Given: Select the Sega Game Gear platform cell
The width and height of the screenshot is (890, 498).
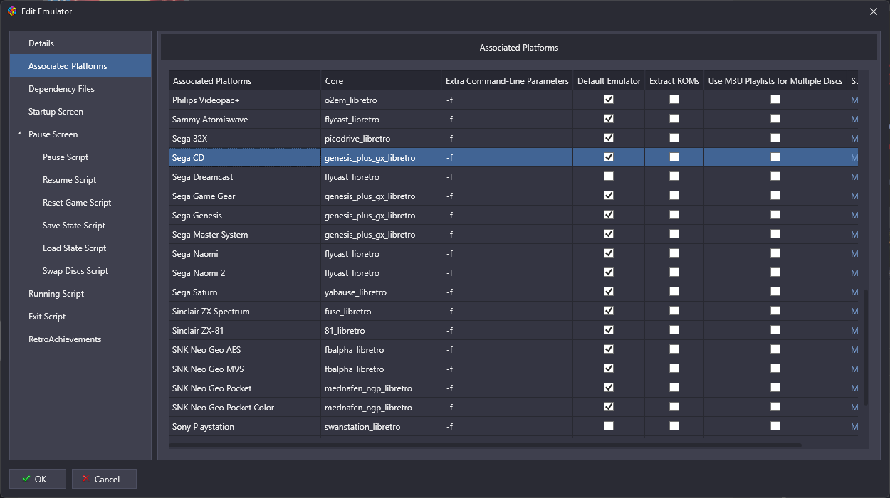Looking at the screenshot, I should pos(244,196).
